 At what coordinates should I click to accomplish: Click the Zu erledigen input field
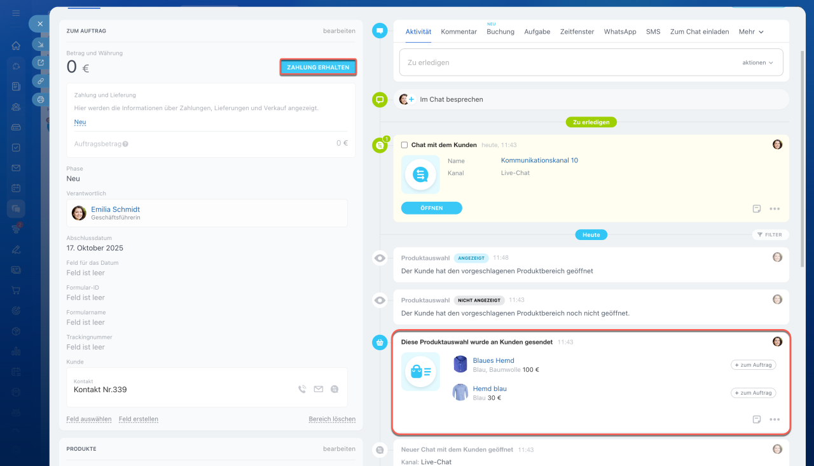click(566, 62)
